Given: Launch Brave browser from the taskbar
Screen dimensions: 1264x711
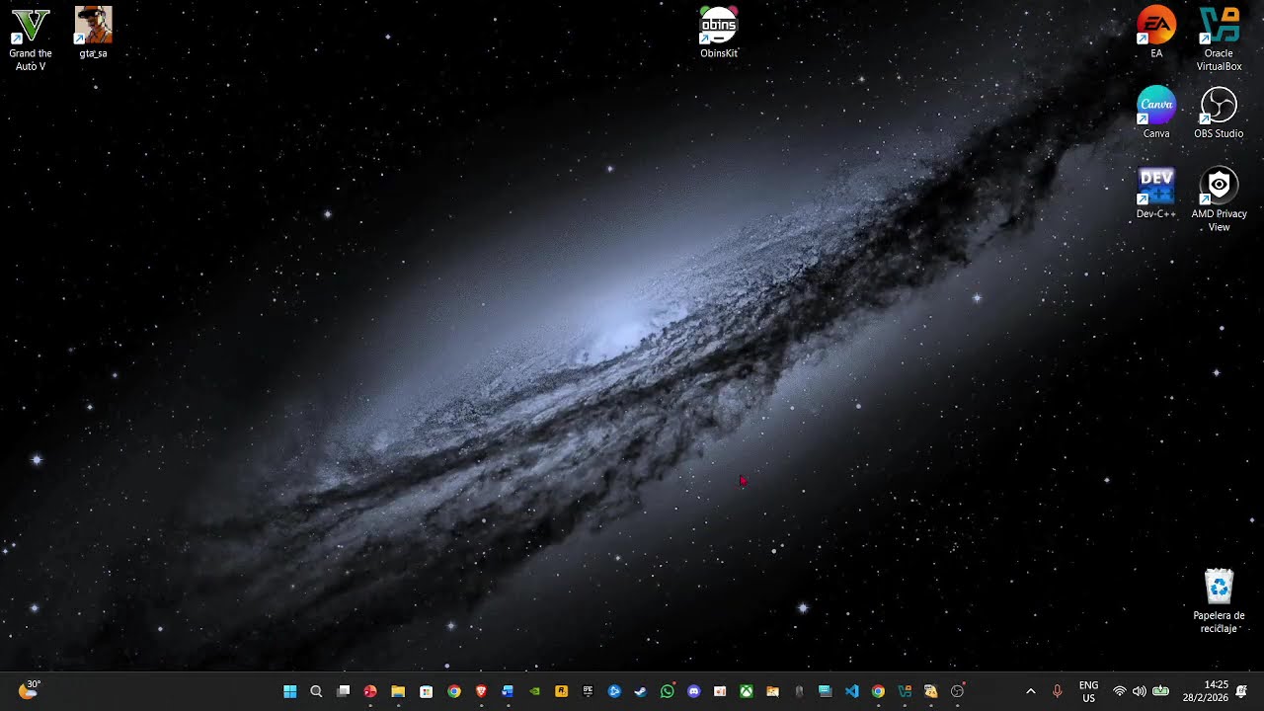Looking at the screenshot, I should [x=481, y=691].
